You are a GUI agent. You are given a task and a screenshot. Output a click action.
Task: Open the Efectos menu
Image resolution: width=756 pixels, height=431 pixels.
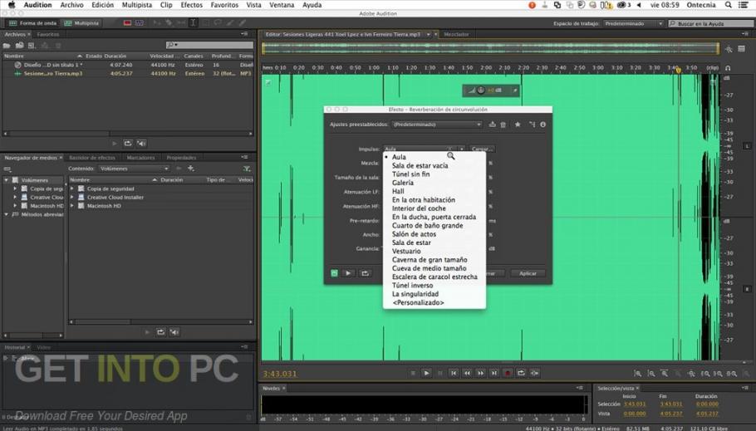(x=191, y=5)
